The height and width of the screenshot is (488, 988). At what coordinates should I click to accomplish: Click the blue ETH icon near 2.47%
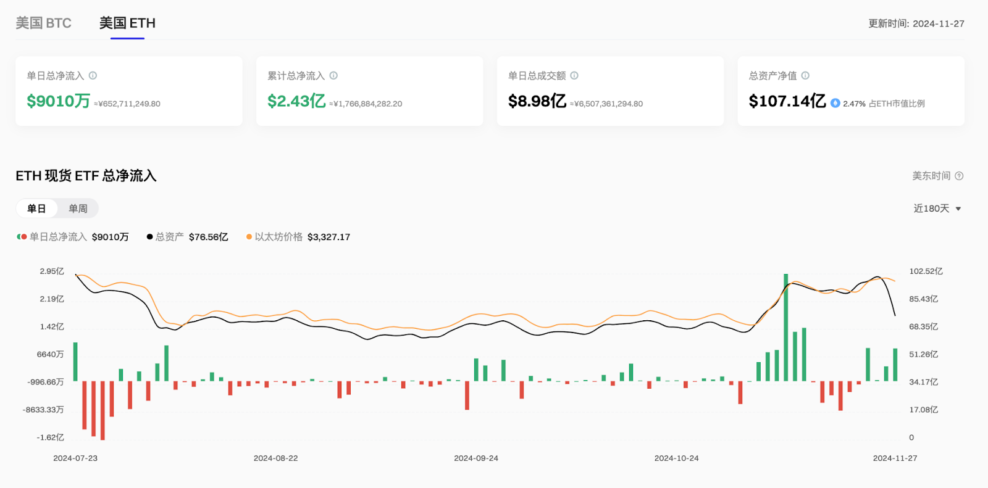tap(835, 103)
